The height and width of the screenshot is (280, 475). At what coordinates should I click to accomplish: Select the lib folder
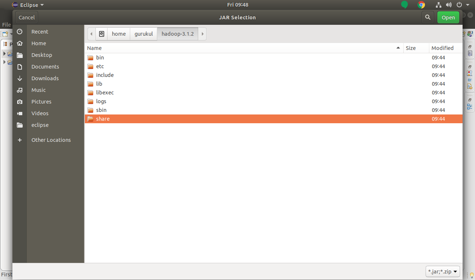[274, 84]
